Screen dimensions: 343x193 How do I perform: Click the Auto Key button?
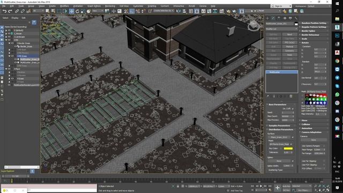pos(286,186)
